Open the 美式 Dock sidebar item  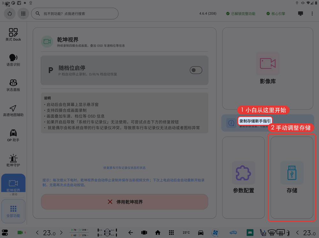13,35
